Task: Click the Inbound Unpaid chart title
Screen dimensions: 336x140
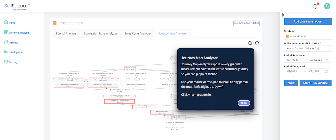Action: click(71, 23)
